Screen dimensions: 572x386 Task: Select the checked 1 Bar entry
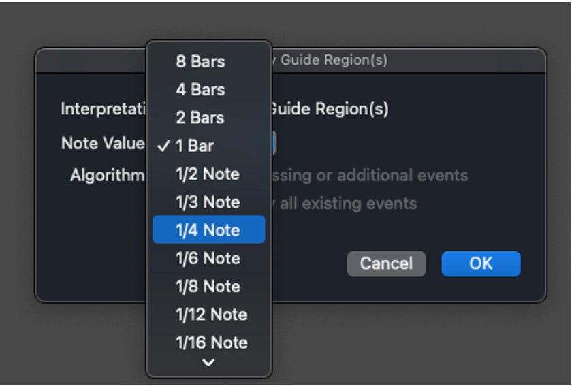[208, 146]
